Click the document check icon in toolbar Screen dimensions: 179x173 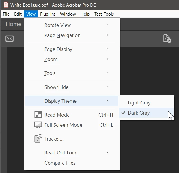(x=167, y=38)
